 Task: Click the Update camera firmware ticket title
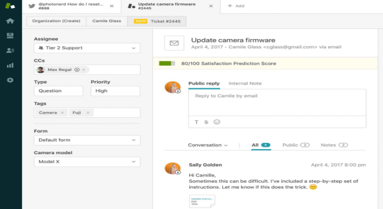(233, 40)
